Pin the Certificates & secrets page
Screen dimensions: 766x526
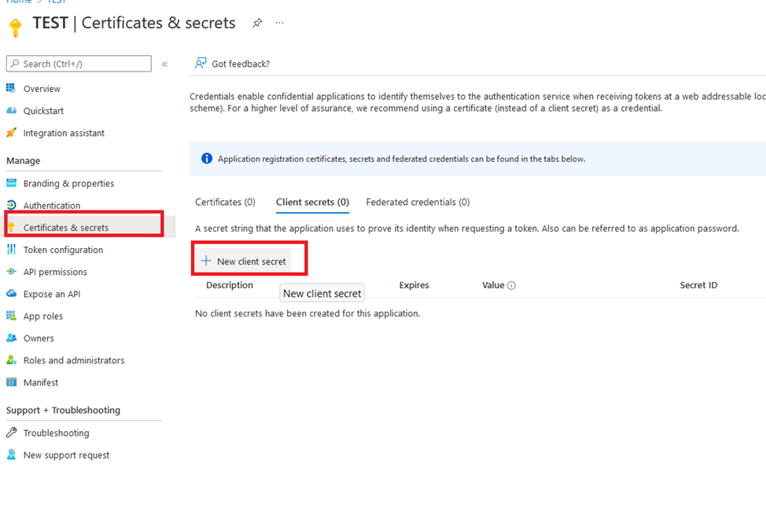click(x=257, y=23)
